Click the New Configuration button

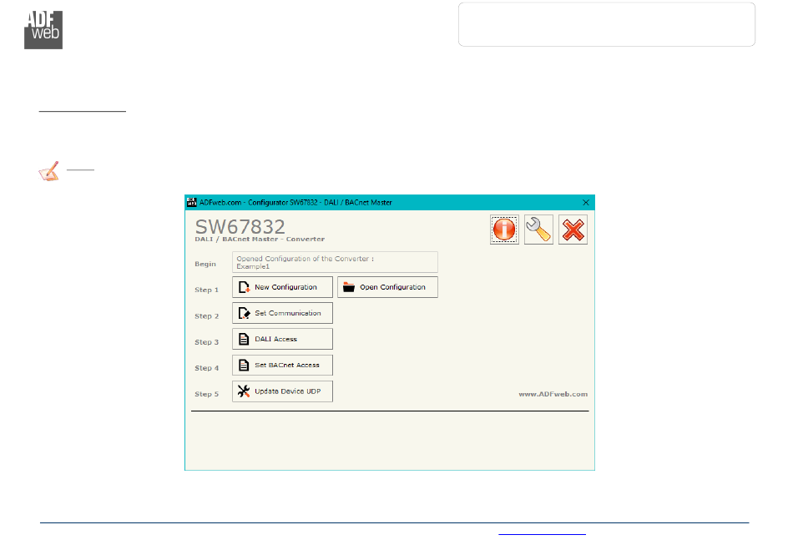[x=282, y=287]
